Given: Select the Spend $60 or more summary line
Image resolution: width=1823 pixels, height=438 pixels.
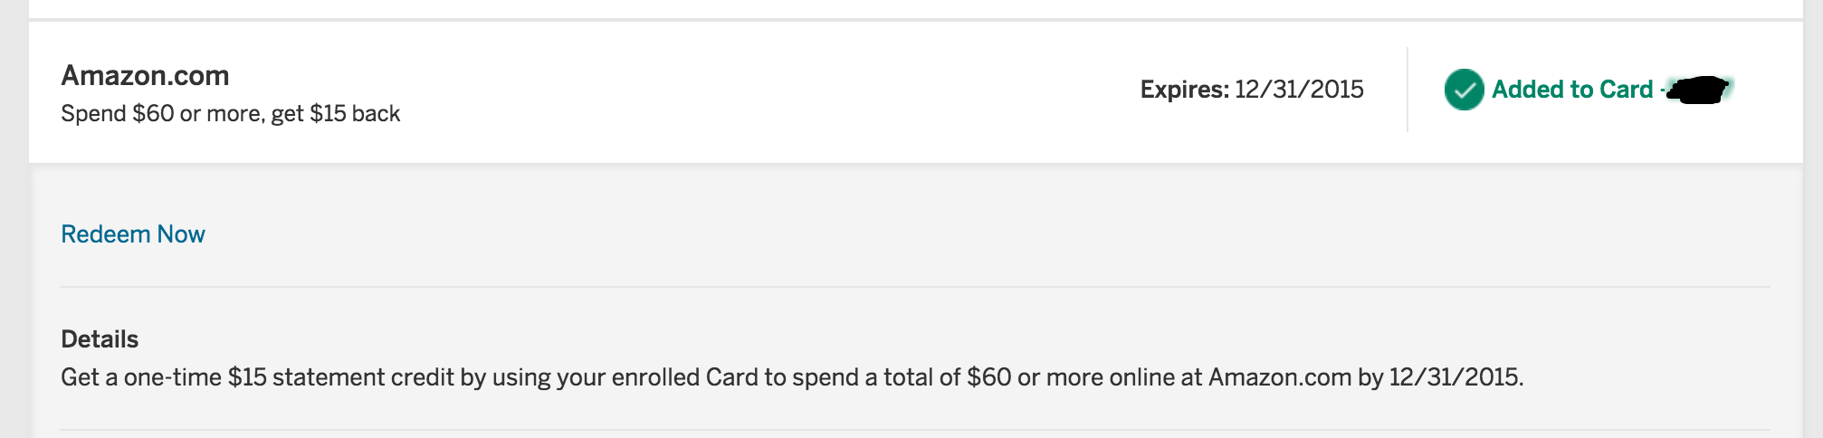Looking at the screenshot, I should tap(230, 114).
